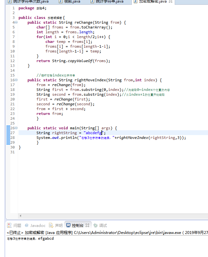Click the horizontal scrollbar left arrow
Viewport: 208px width, 257px height.
[20, 216]
